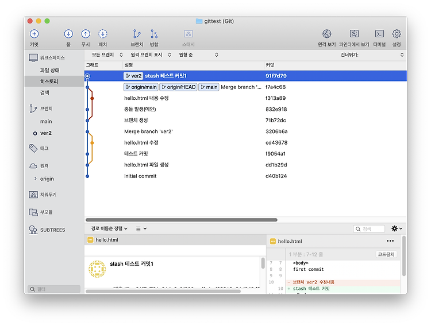Viewport: 431px width, 326px height.
Task: Click the Hunk (코드뭉치) button
Action: (386, 254)
